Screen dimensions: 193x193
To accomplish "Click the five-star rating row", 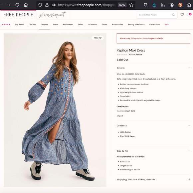I will 122,54.
